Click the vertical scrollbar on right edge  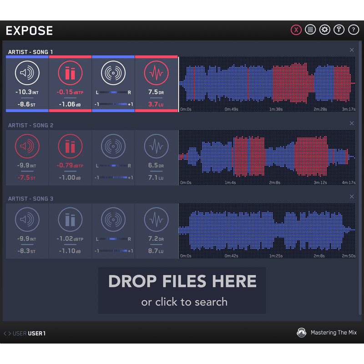(x=360, y=178)
